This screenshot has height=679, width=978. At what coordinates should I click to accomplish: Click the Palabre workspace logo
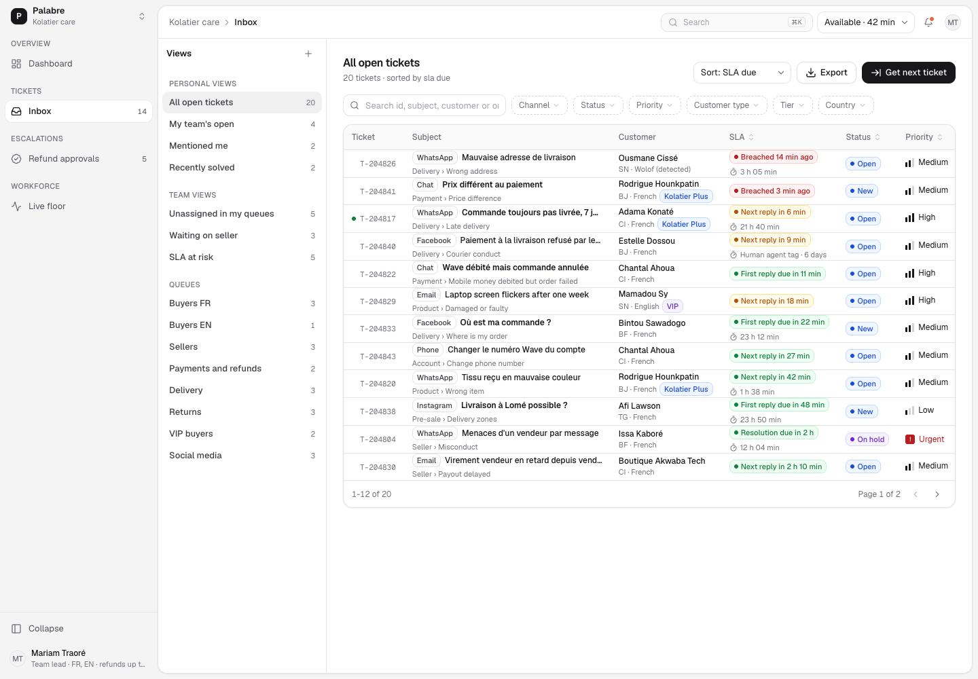click(19, 16)
